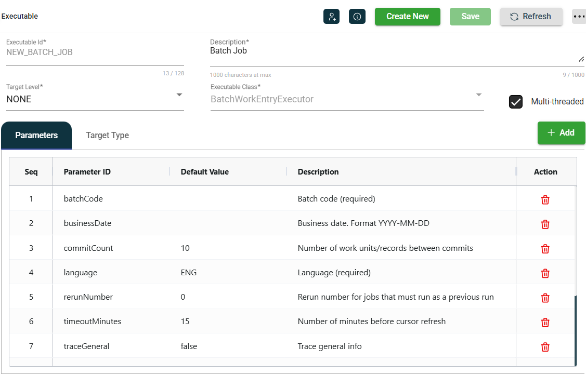Delete the businessDate parameter row
Screen dimensions: 586x375
[x=545, y=224]
